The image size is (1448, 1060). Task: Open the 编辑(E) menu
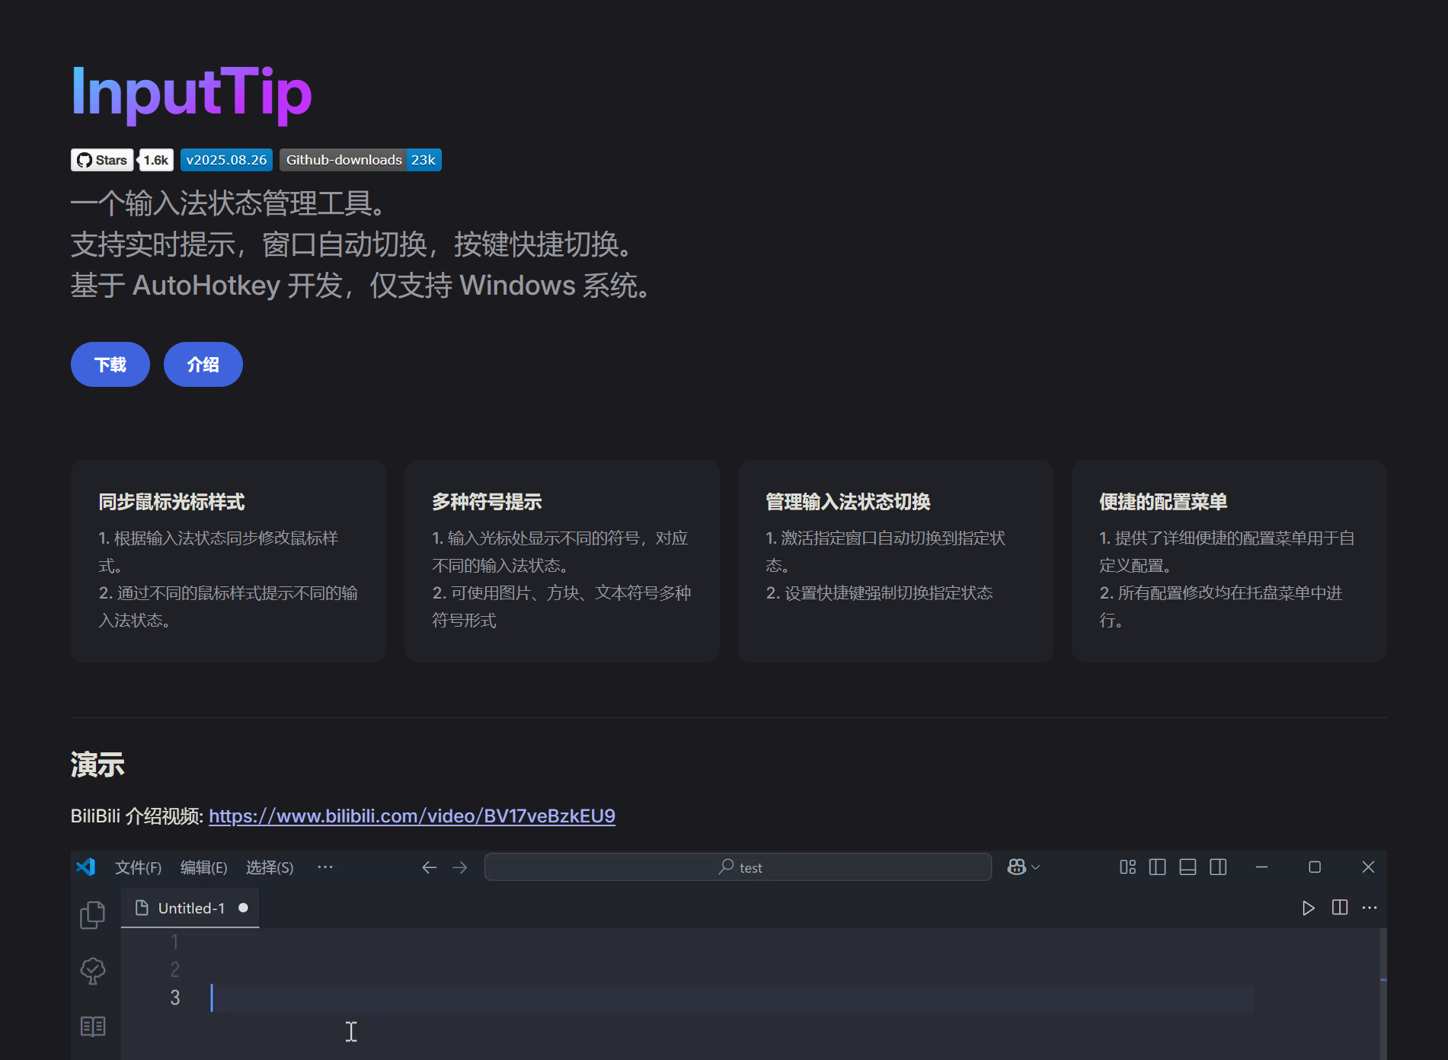tap(203, 867)
